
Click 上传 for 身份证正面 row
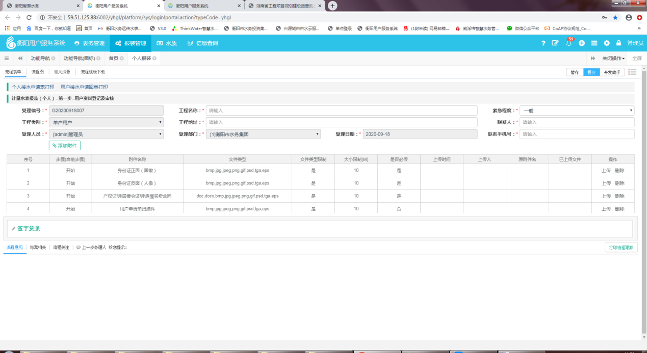(x=606, y=171)
